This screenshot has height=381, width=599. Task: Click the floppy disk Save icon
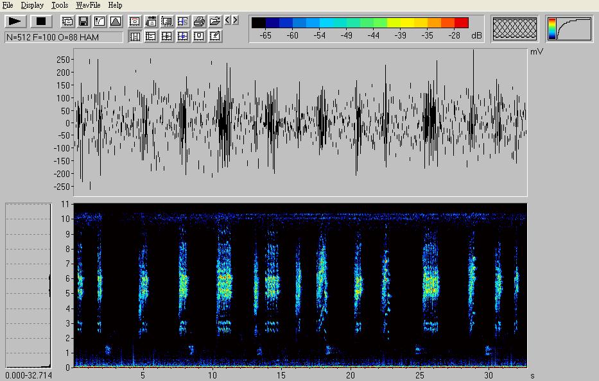point(83,21)
